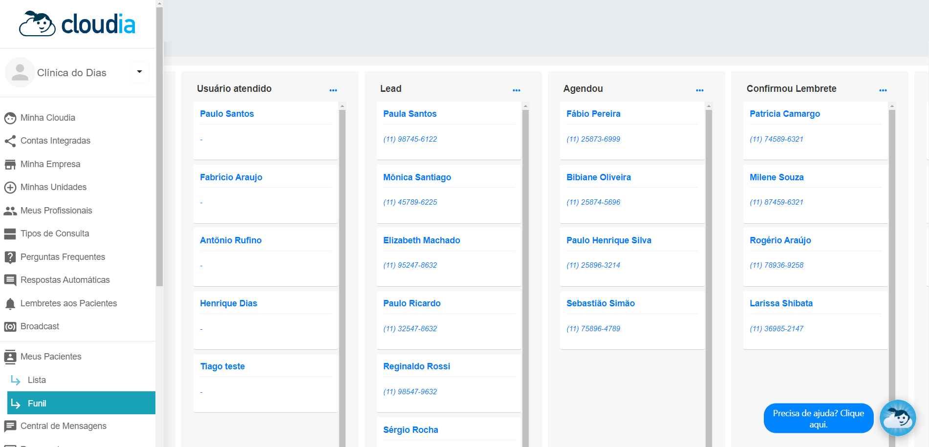929x447 pixels.
Task: Open the Paulo Henrique Silva card
Action: coord(632,257)
